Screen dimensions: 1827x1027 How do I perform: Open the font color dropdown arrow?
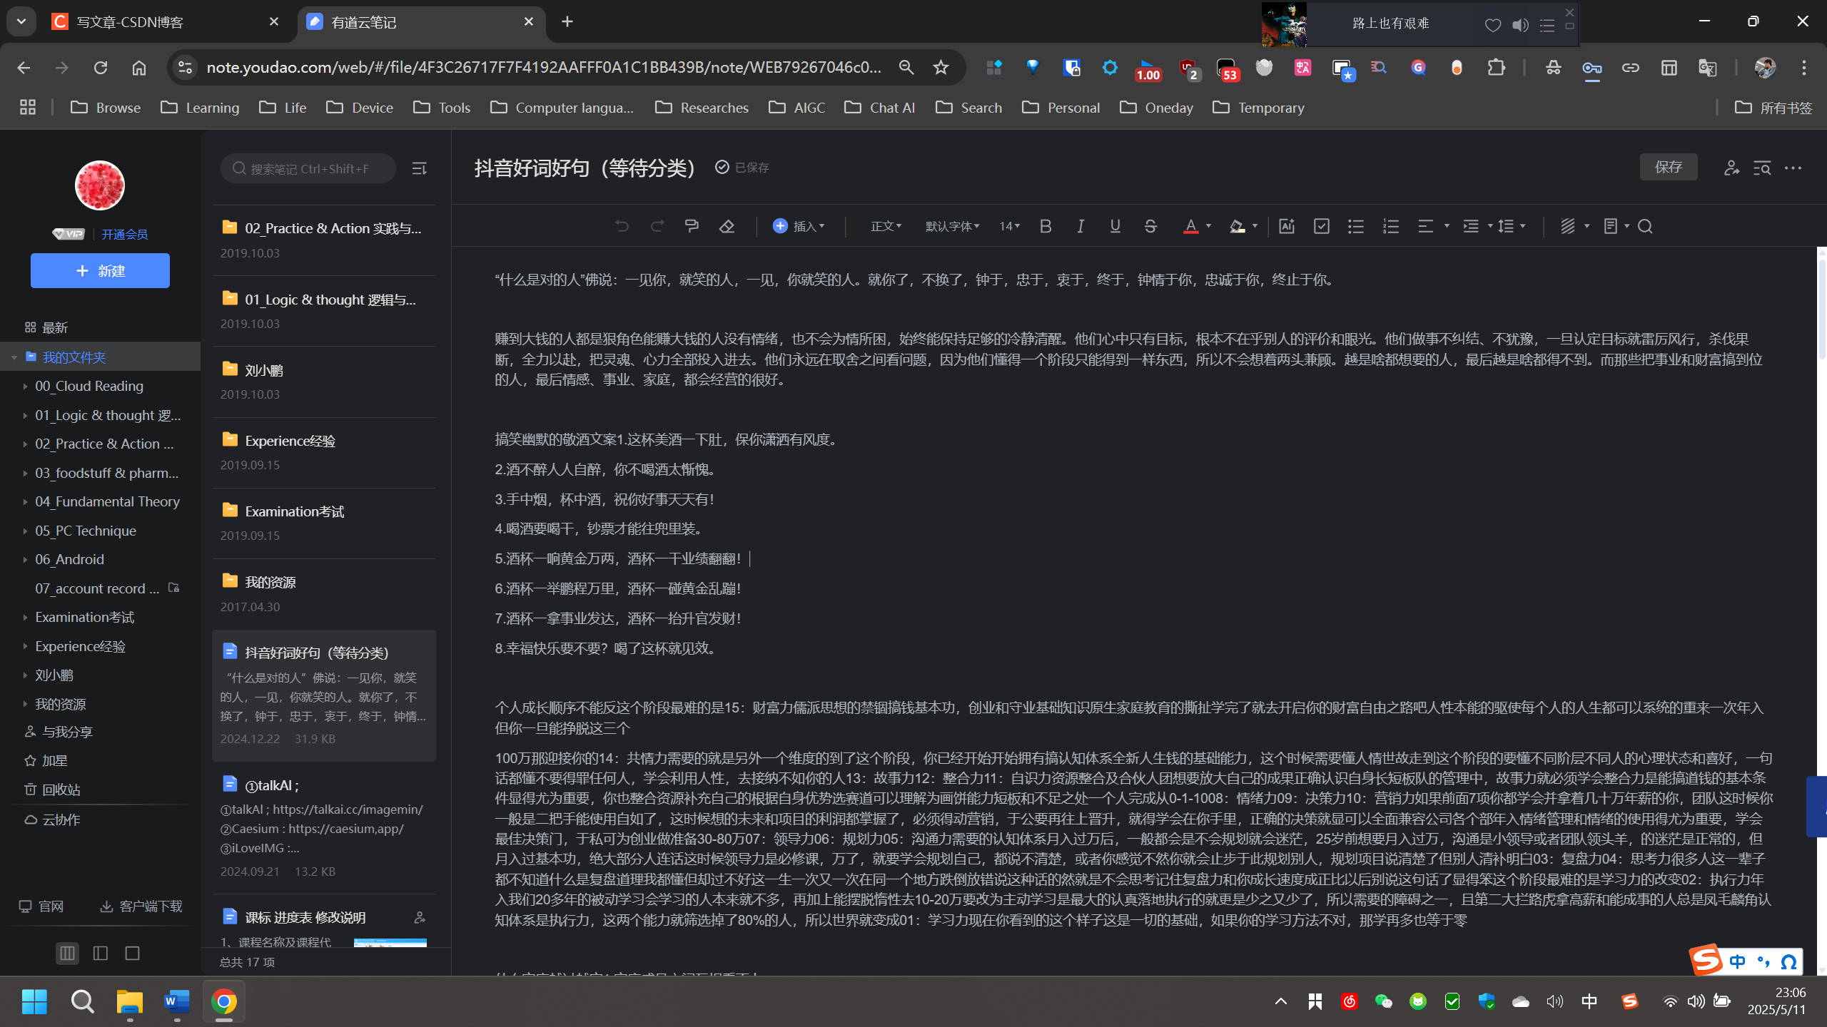(x=1208, y=226)
